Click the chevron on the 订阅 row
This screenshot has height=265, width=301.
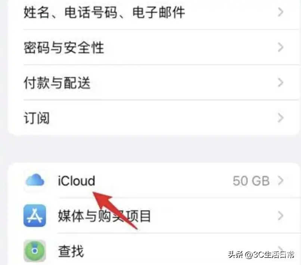280,118
